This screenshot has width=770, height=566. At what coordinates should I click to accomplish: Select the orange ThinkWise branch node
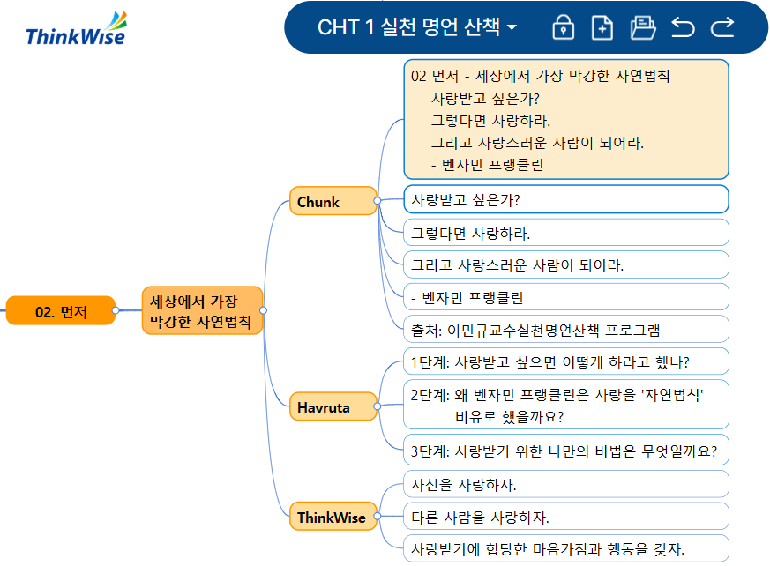(333, 517)
